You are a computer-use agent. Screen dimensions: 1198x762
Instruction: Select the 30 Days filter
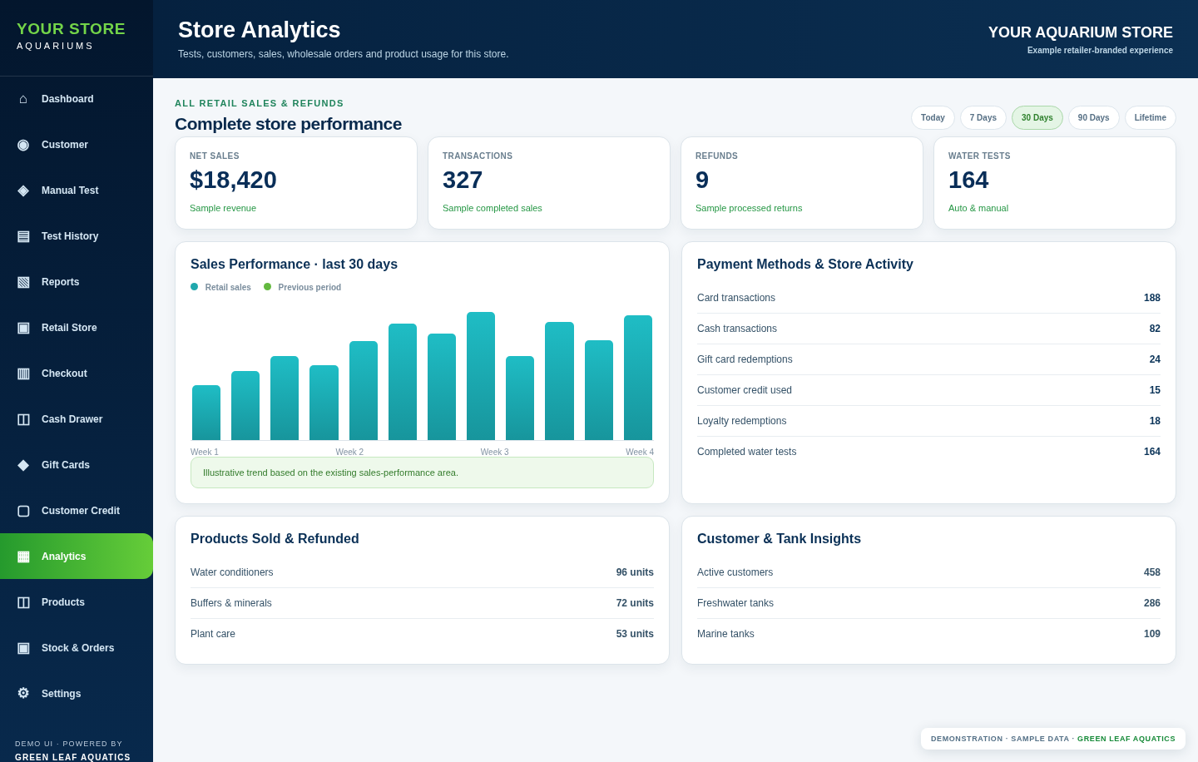[x=1037, y=118]
